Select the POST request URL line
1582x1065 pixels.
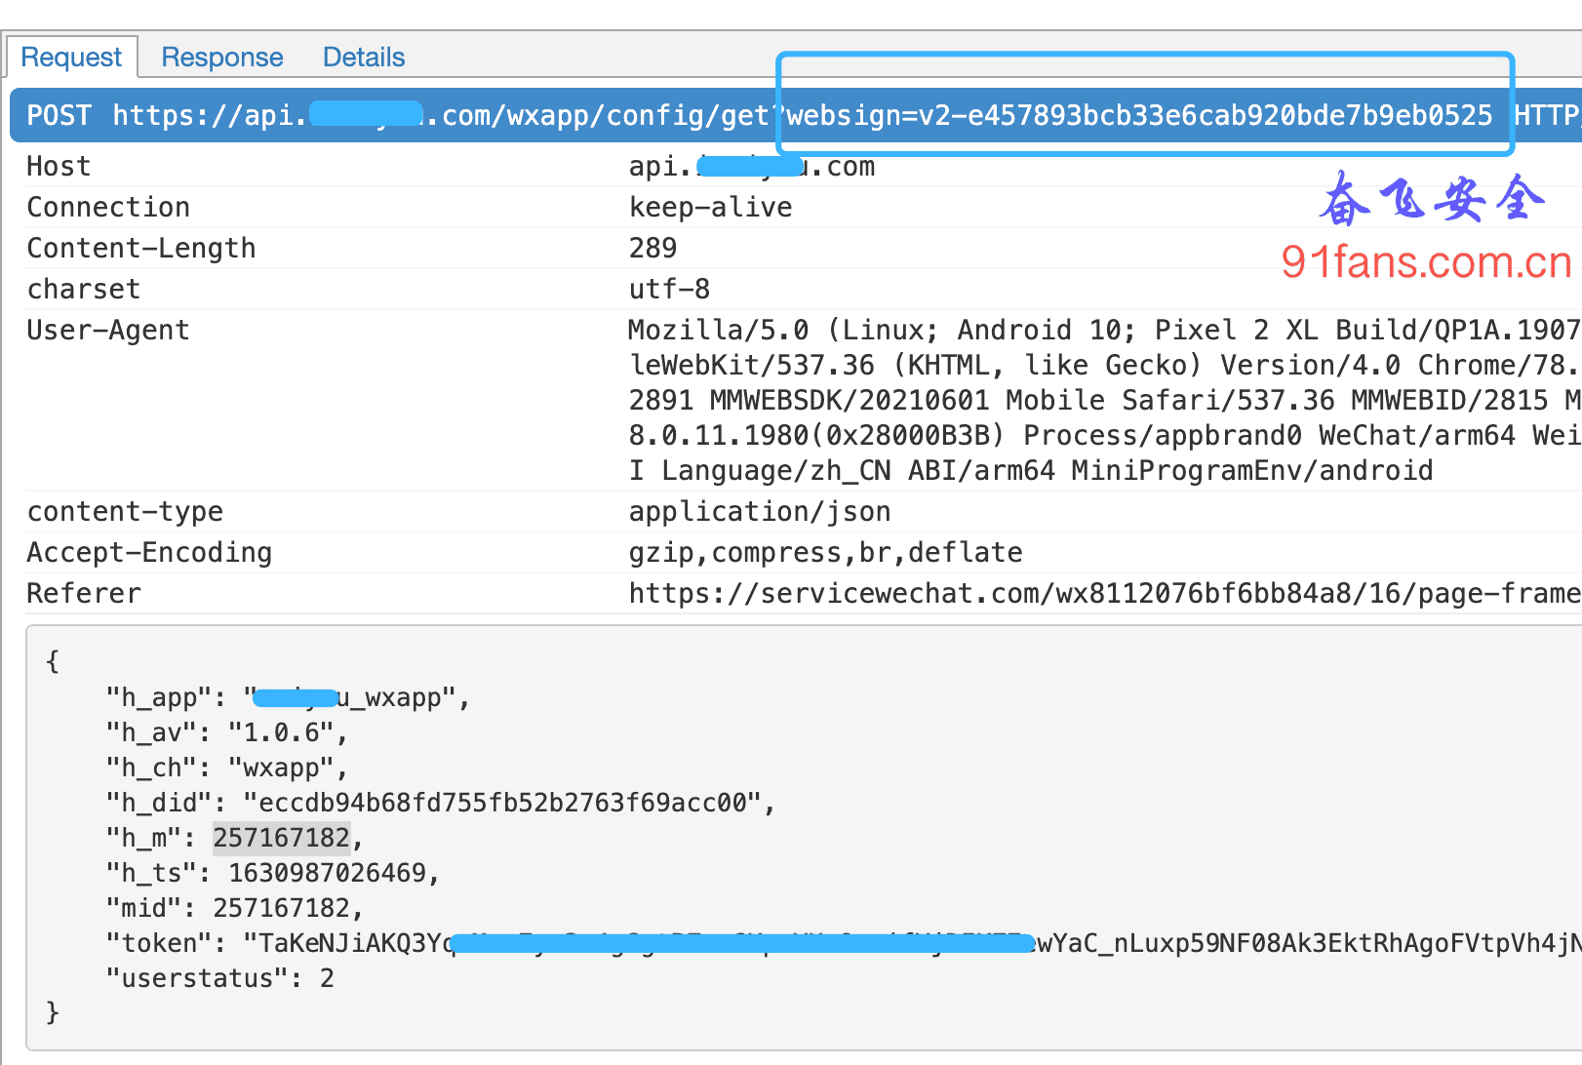796,116
